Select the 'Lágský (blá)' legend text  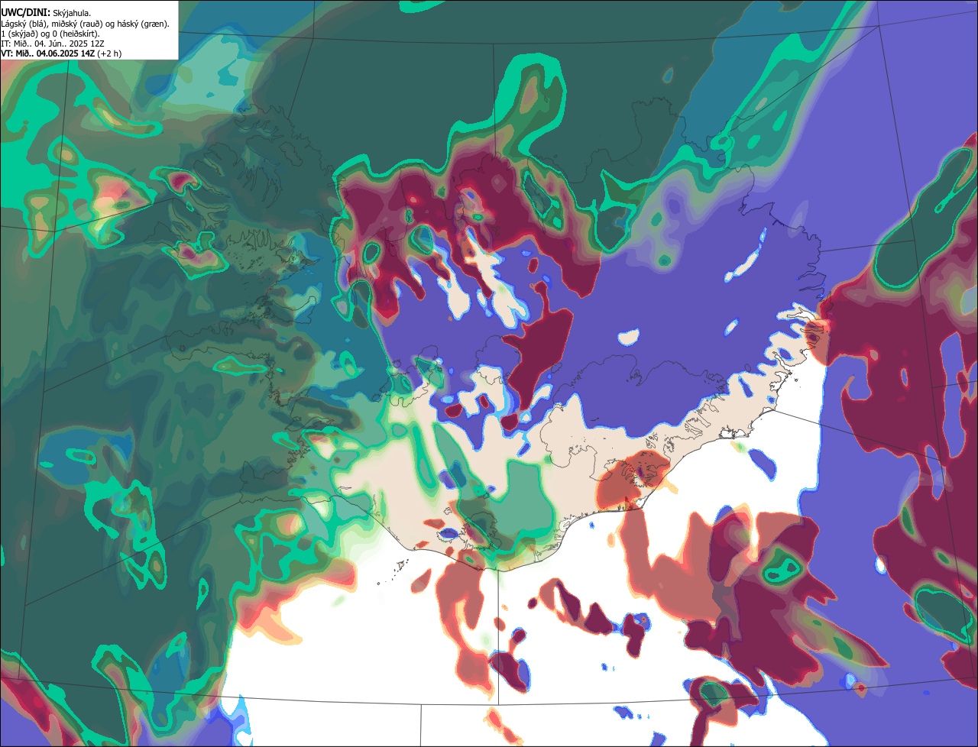[24, 24]
